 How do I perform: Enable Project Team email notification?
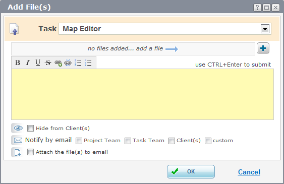click(x=79, y=141)
